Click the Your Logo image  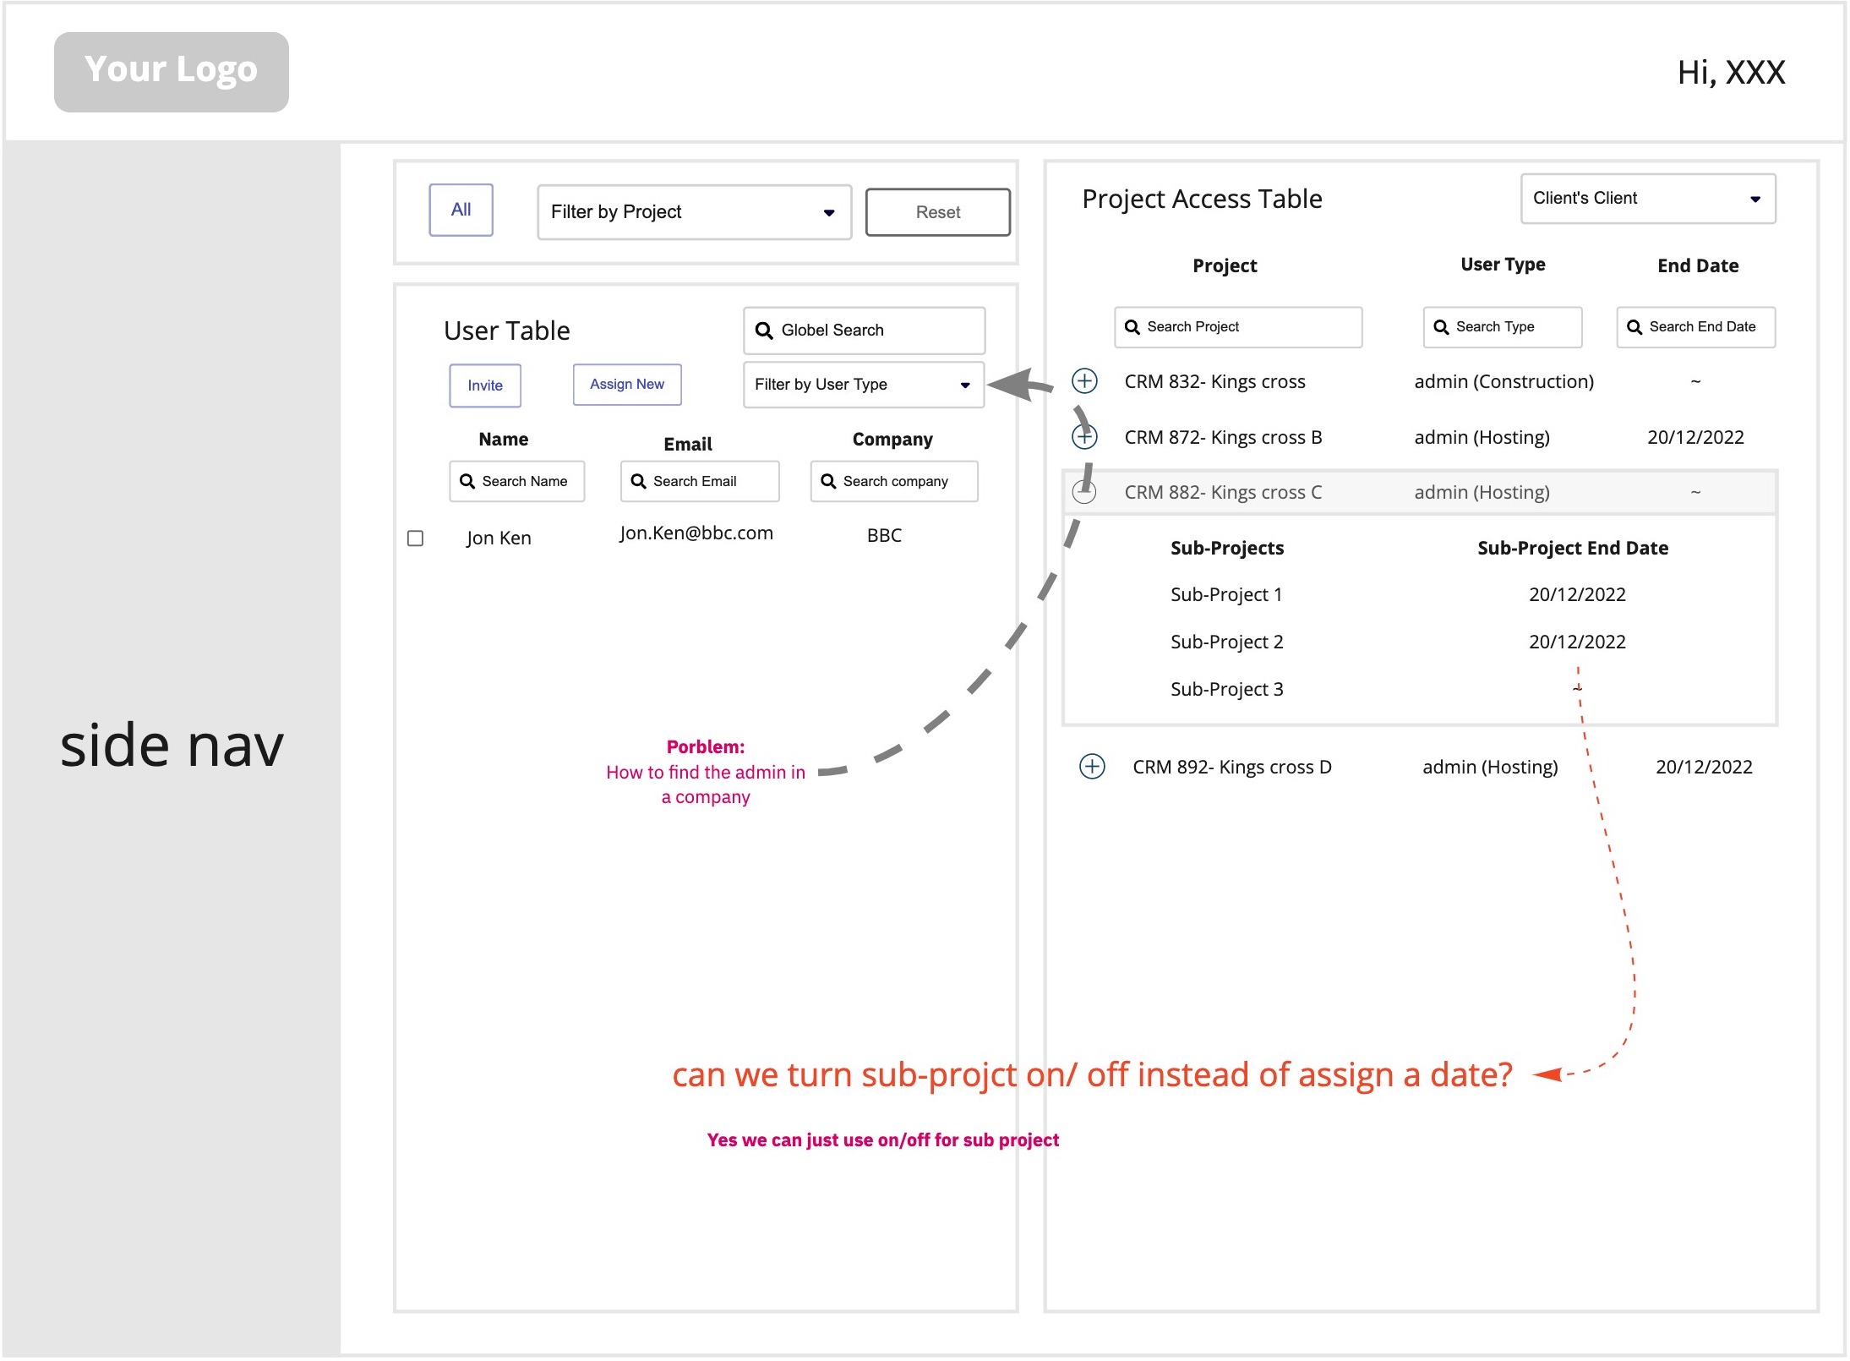point(172,72)
